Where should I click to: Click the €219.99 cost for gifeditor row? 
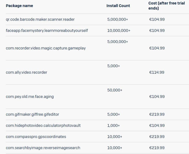157,114
